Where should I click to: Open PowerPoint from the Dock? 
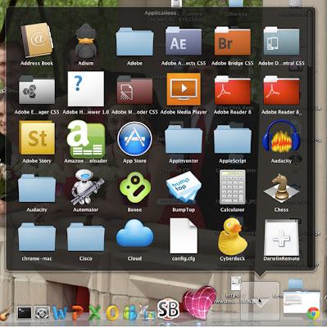77,313
